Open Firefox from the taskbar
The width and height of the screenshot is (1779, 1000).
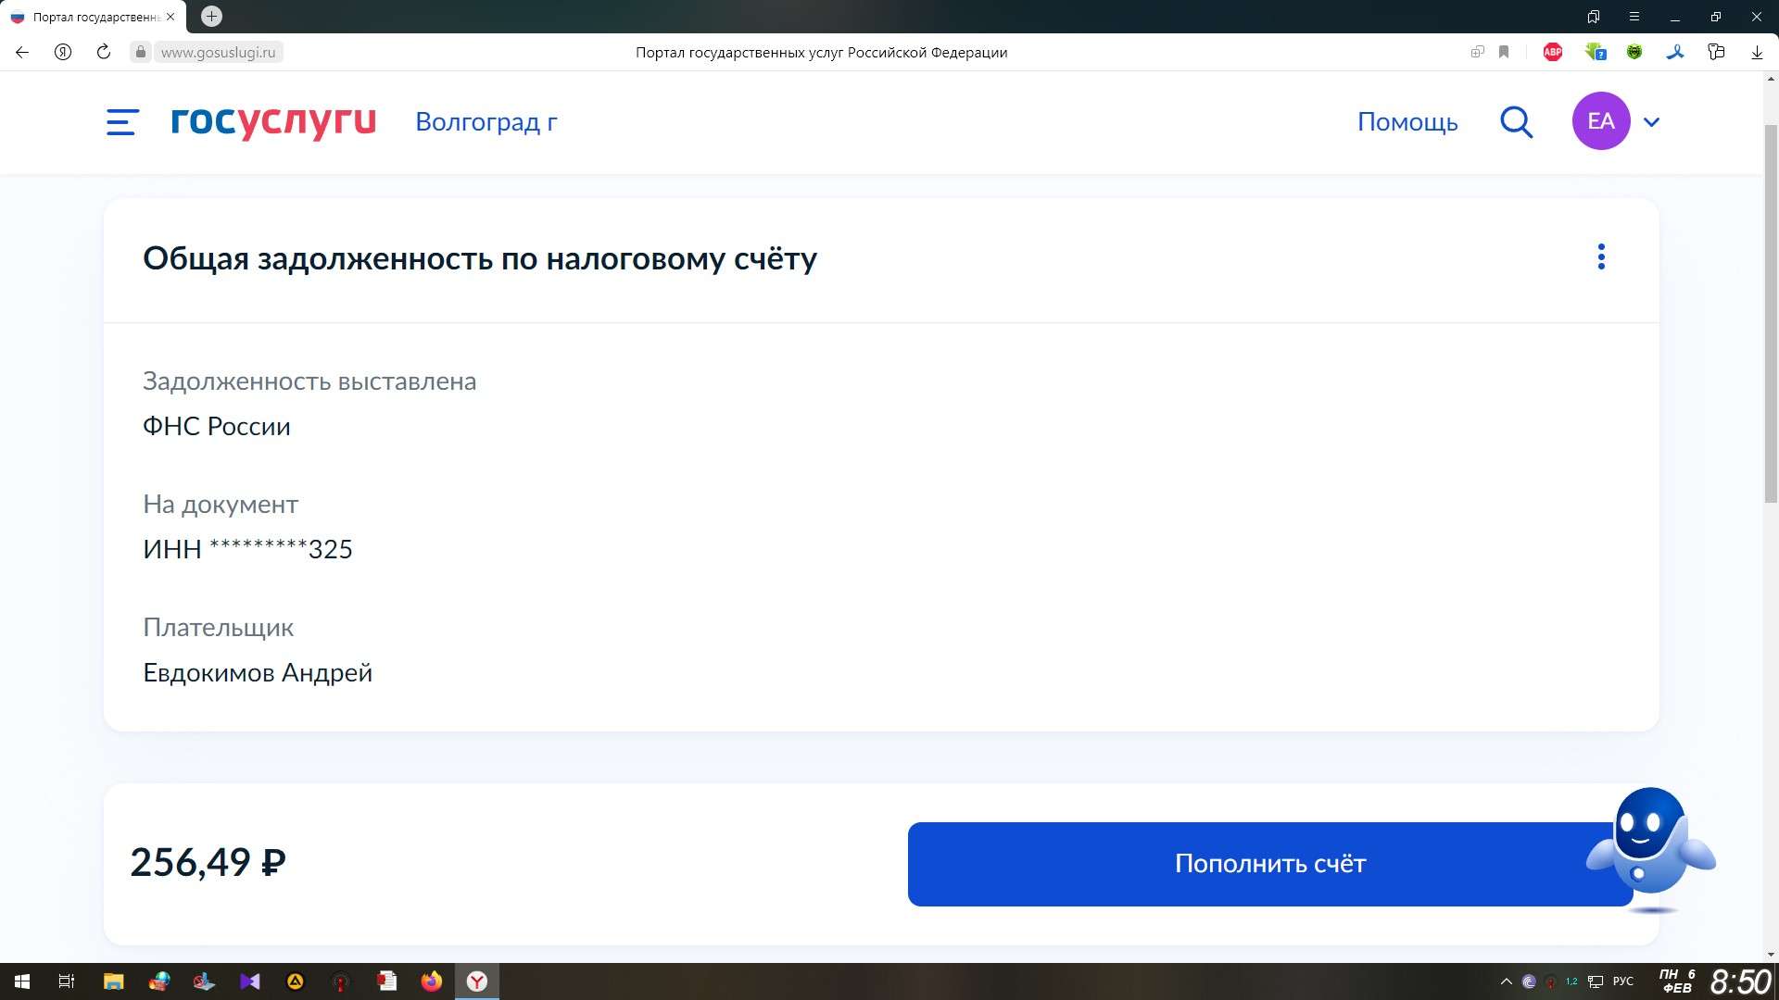pyautogui.click(x=432, y=981)
